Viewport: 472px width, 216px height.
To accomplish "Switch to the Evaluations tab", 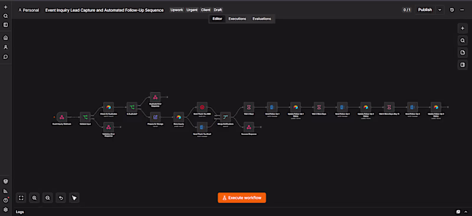I will pyautogui.click(x=261, y=19).
